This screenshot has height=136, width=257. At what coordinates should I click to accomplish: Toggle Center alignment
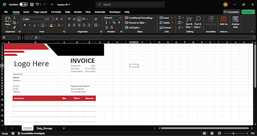tap(74, 25)
